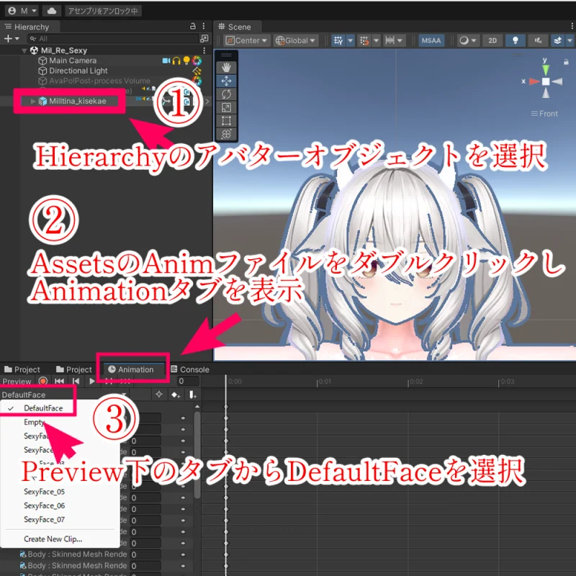Click the add animation event icon
The width and height of the screenshot is (576, 576).
192,395
